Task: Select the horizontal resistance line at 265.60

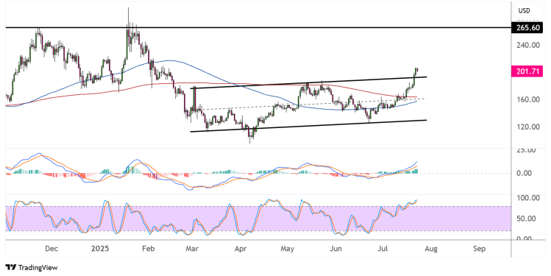Action: pyautogui.click(x=258, y=27)
